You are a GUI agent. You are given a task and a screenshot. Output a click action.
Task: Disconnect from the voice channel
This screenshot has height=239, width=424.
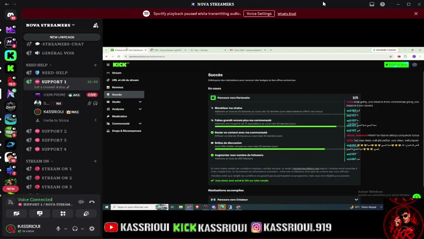point(92,202)
